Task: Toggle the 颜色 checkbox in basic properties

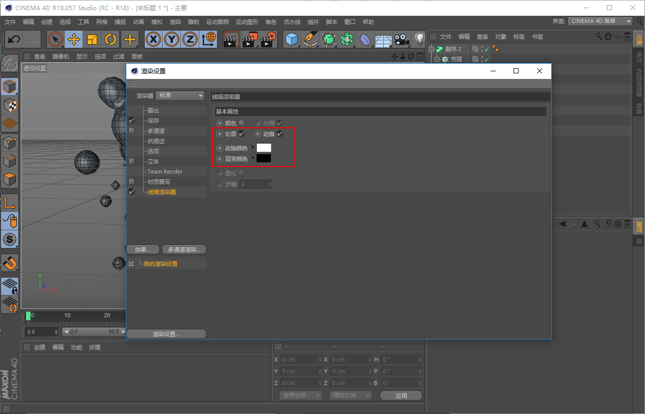Action: 242,123
